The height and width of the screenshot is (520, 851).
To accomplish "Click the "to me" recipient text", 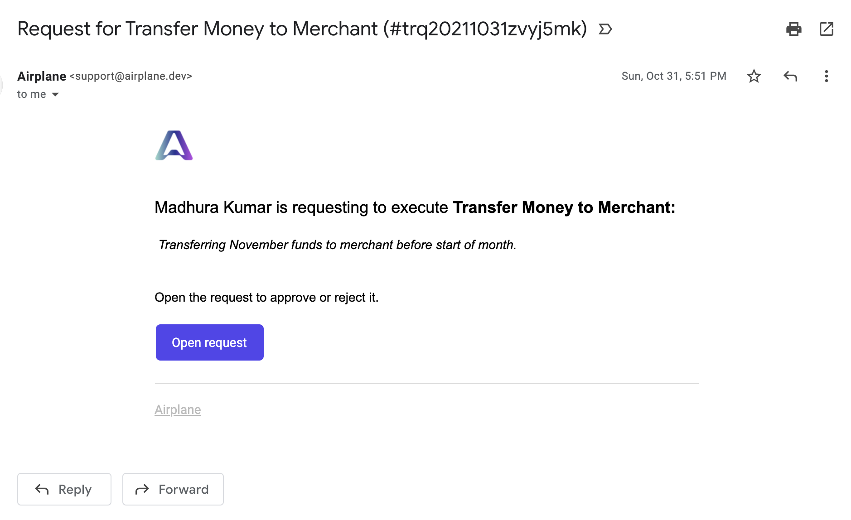I will [32, 94].
